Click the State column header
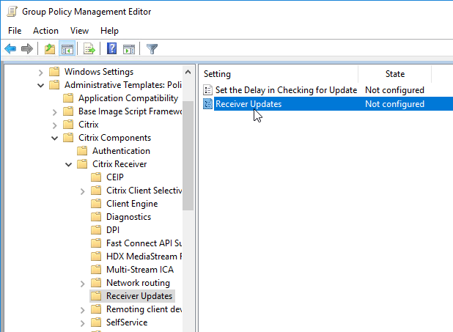 pyautogui.click(x=394, y=74)
